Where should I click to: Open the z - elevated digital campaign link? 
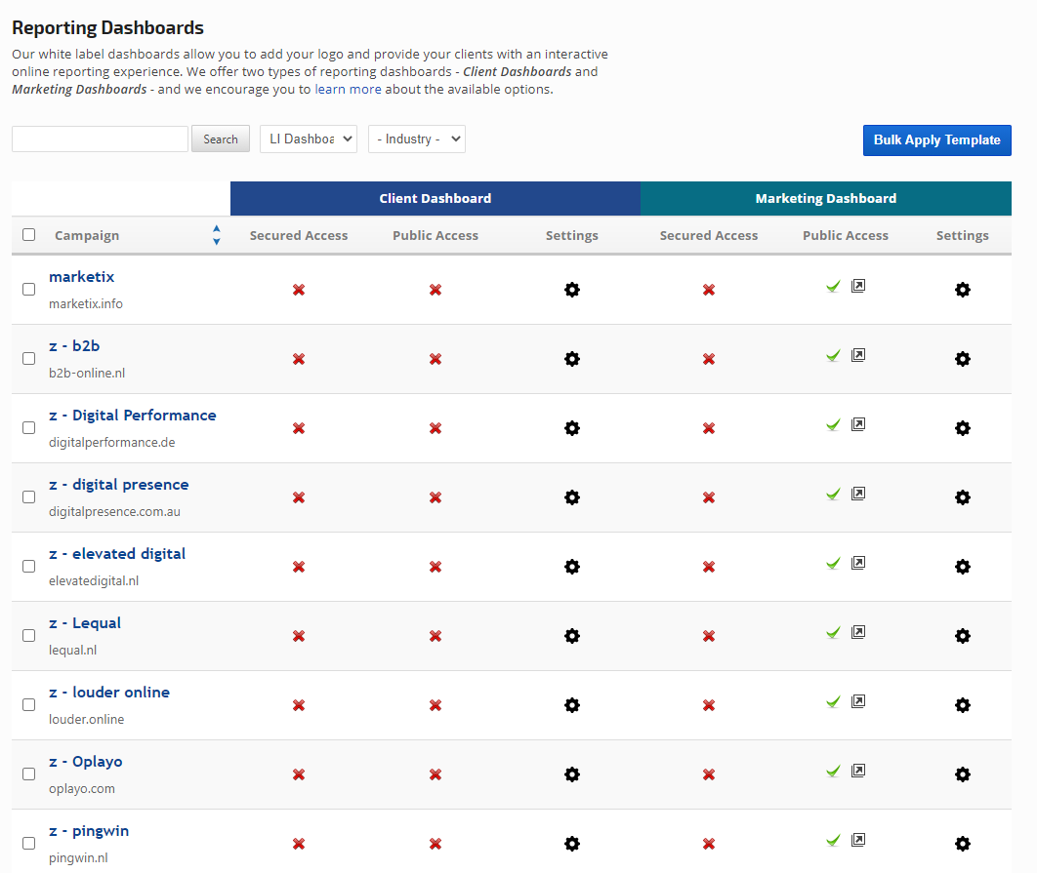[117, 554]
